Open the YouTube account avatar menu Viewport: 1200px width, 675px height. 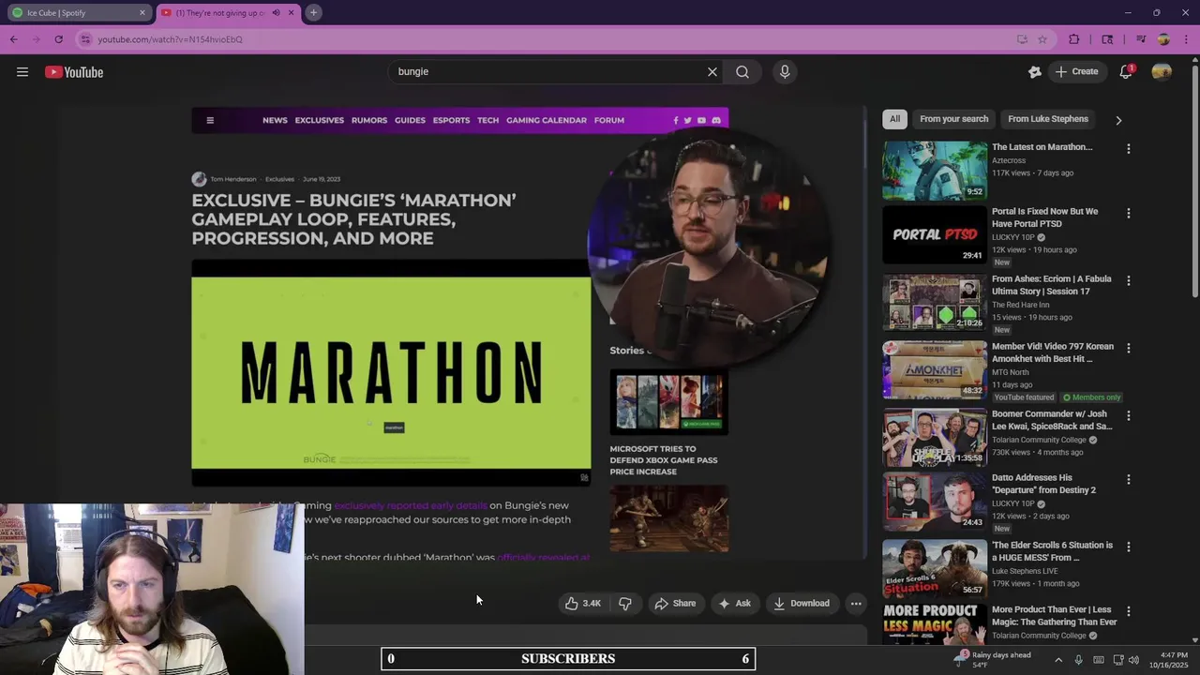pos(1162,71)
